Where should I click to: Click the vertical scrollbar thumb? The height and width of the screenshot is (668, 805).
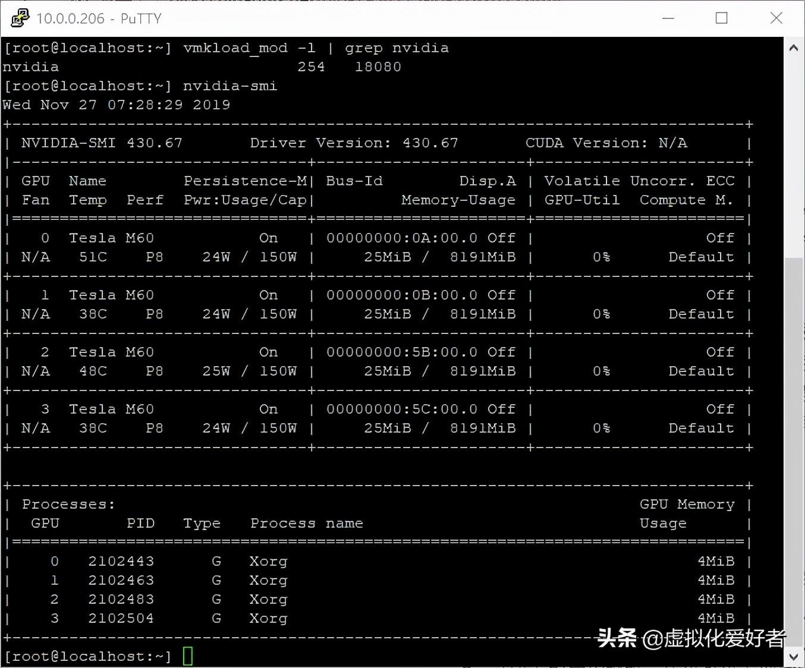point(793,452)
